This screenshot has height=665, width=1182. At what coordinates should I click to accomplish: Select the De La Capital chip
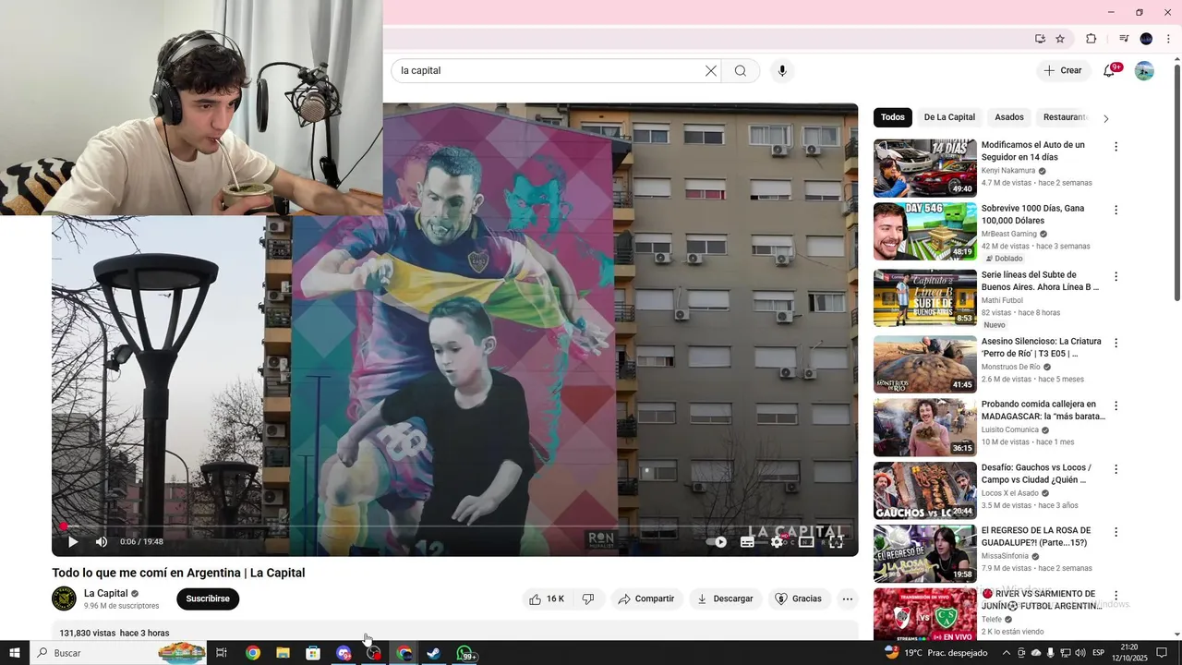pos(949,117)
